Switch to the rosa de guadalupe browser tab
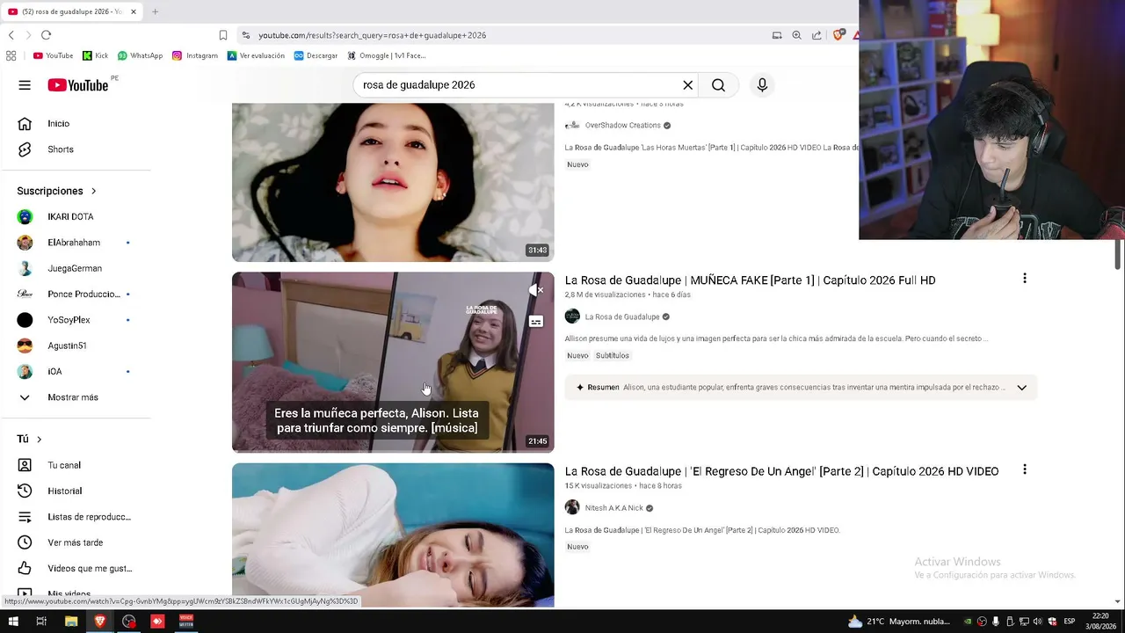 pyautogui.click(x=72, y=11)
